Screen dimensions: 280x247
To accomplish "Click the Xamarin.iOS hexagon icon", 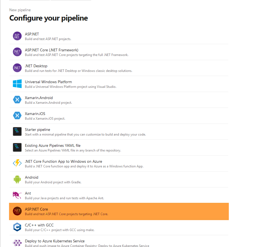I will coord(17,116).
